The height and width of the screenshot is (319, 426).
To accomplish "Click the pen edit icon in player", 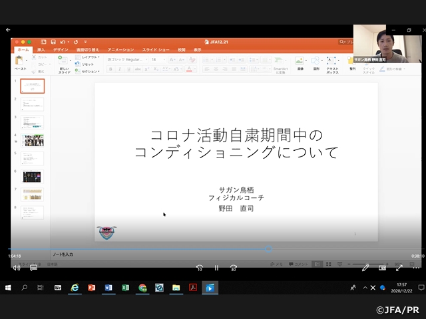I will [x=365, y=268].
